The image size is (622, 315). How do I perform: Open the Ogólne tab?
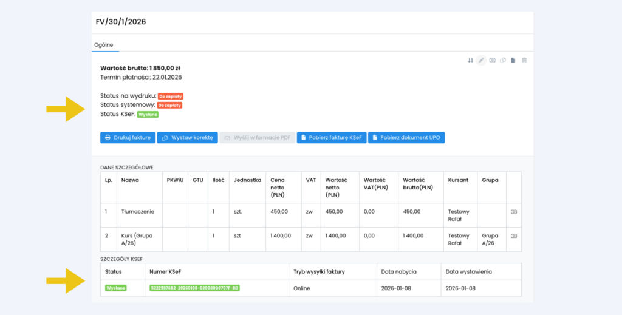point(103,45)
